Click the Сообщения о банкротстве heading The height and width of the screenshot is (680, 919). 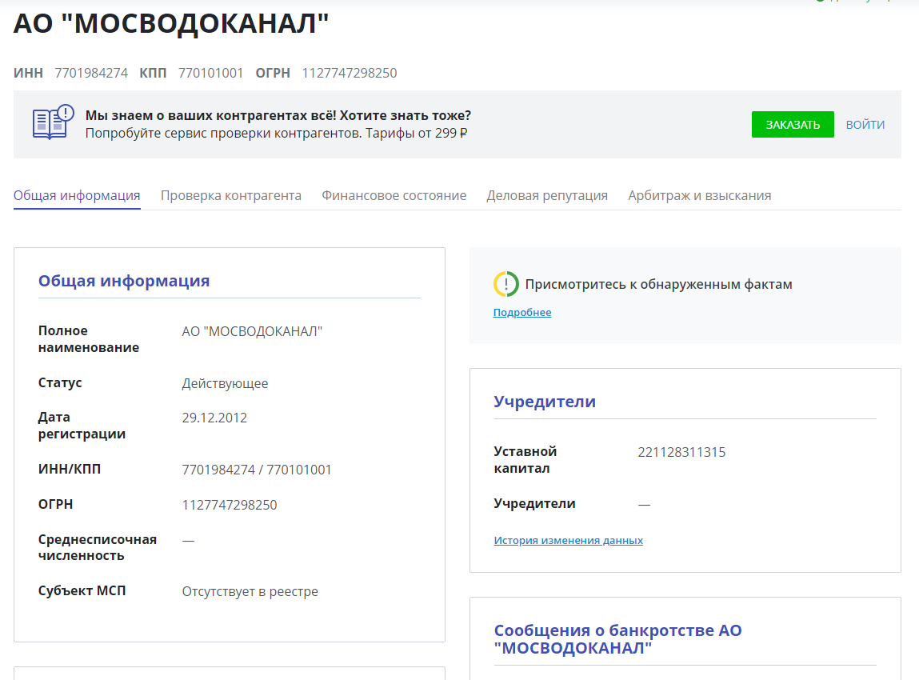617,638
